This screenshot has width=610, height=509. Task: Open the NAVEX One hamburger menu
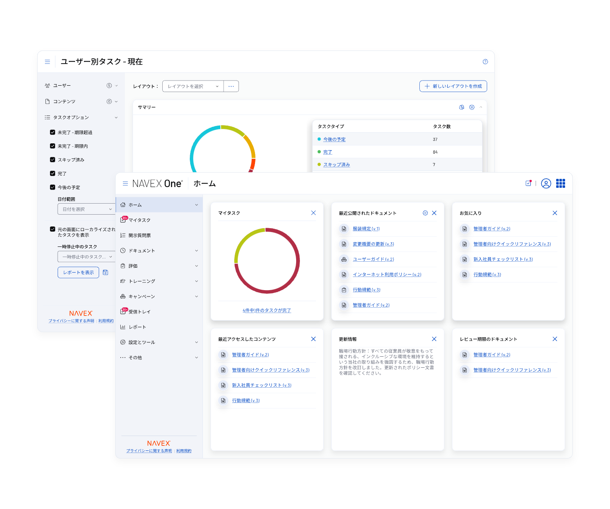pos(125,184)
